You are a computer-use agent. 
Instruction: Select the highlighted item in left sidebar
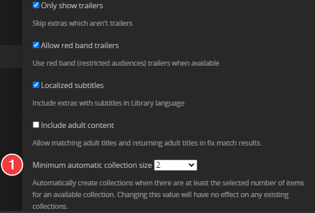pyautogui.click(x=11, y=56)
